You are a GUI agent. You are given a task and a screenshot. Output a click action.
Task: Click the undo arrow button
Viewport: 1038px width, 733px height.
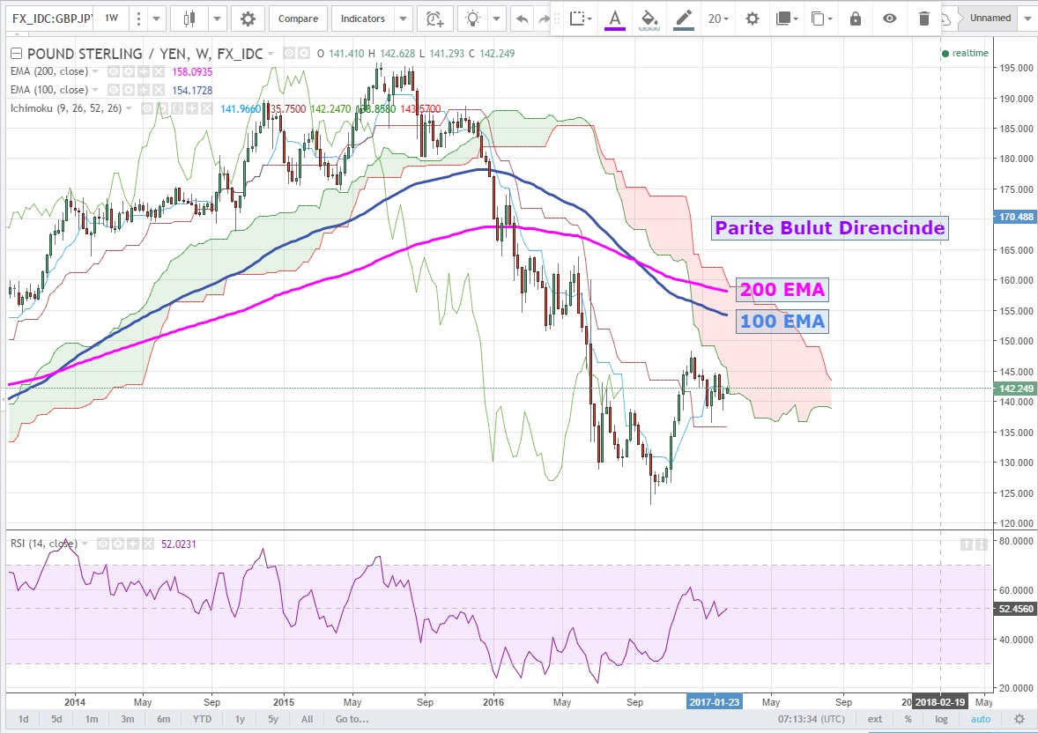point(523,19)
